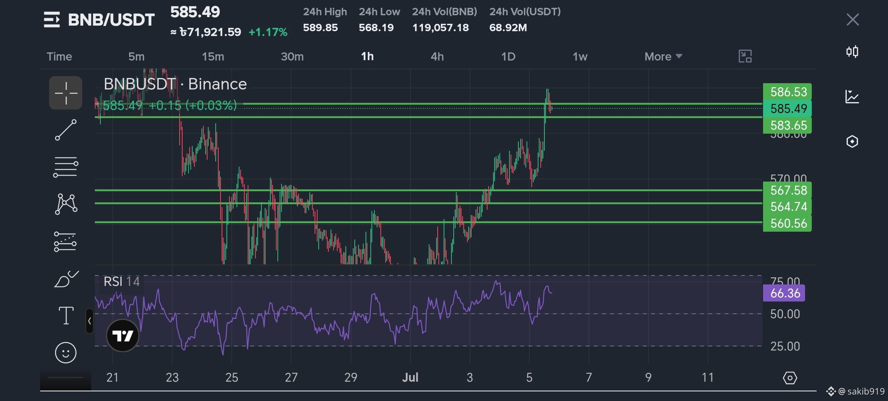Select the XABCD pattern tool

click(66, 204)
